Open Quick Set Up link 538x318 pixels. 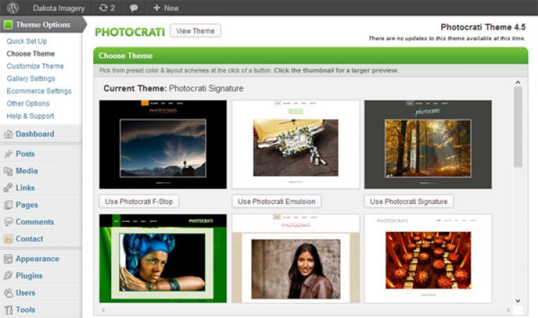[27, 41]
